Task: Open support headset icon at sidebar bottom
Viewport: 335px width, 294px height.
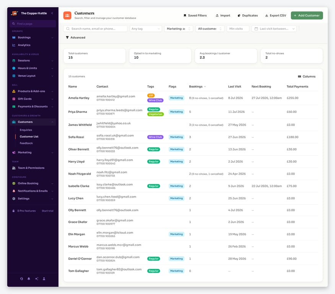Action: tap(21, 279)
